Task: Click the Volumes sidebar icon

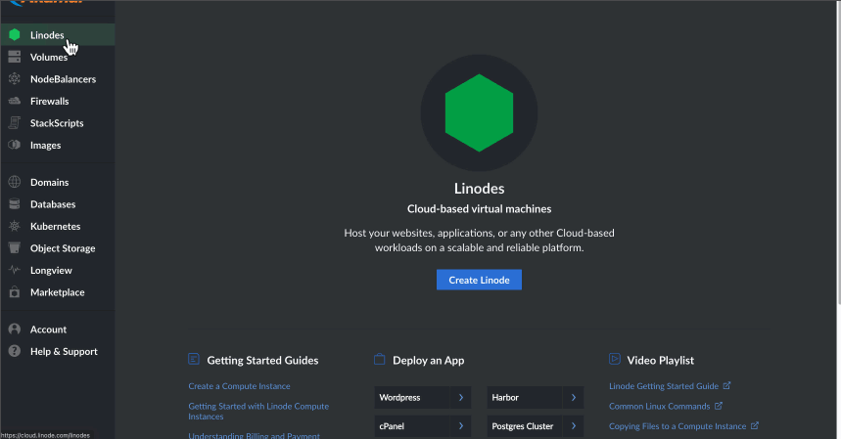Action: click(14, 58)
